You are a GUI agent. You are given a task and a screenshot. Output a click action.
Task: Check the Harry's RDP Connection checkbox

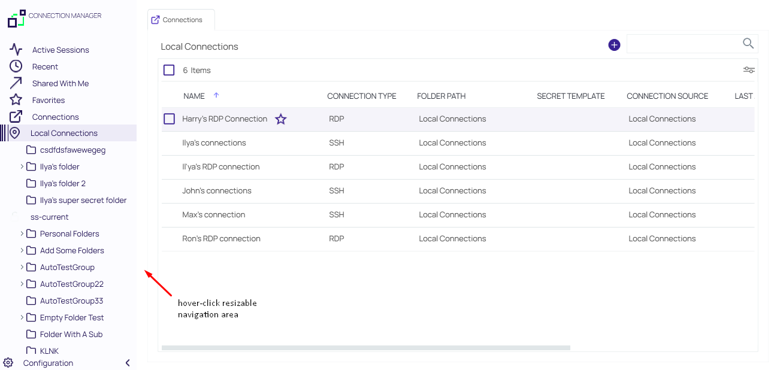pos(169,119)
